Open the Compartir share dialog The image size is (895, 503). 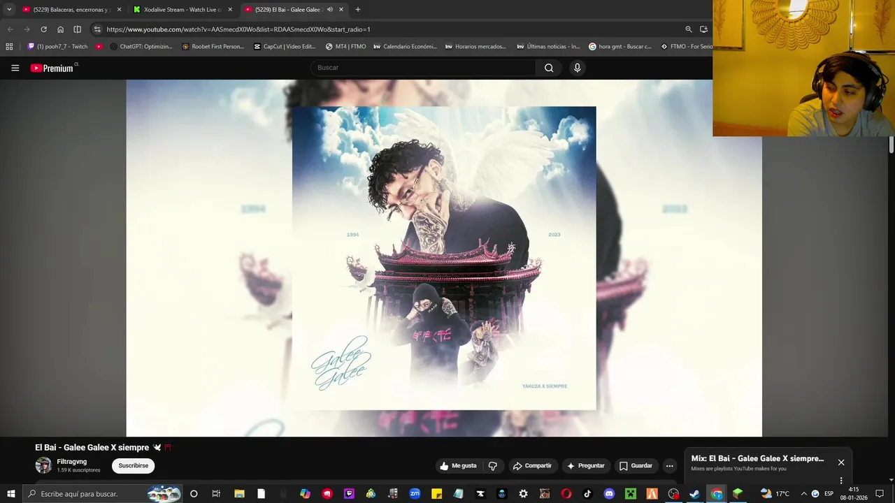[531, 466]
